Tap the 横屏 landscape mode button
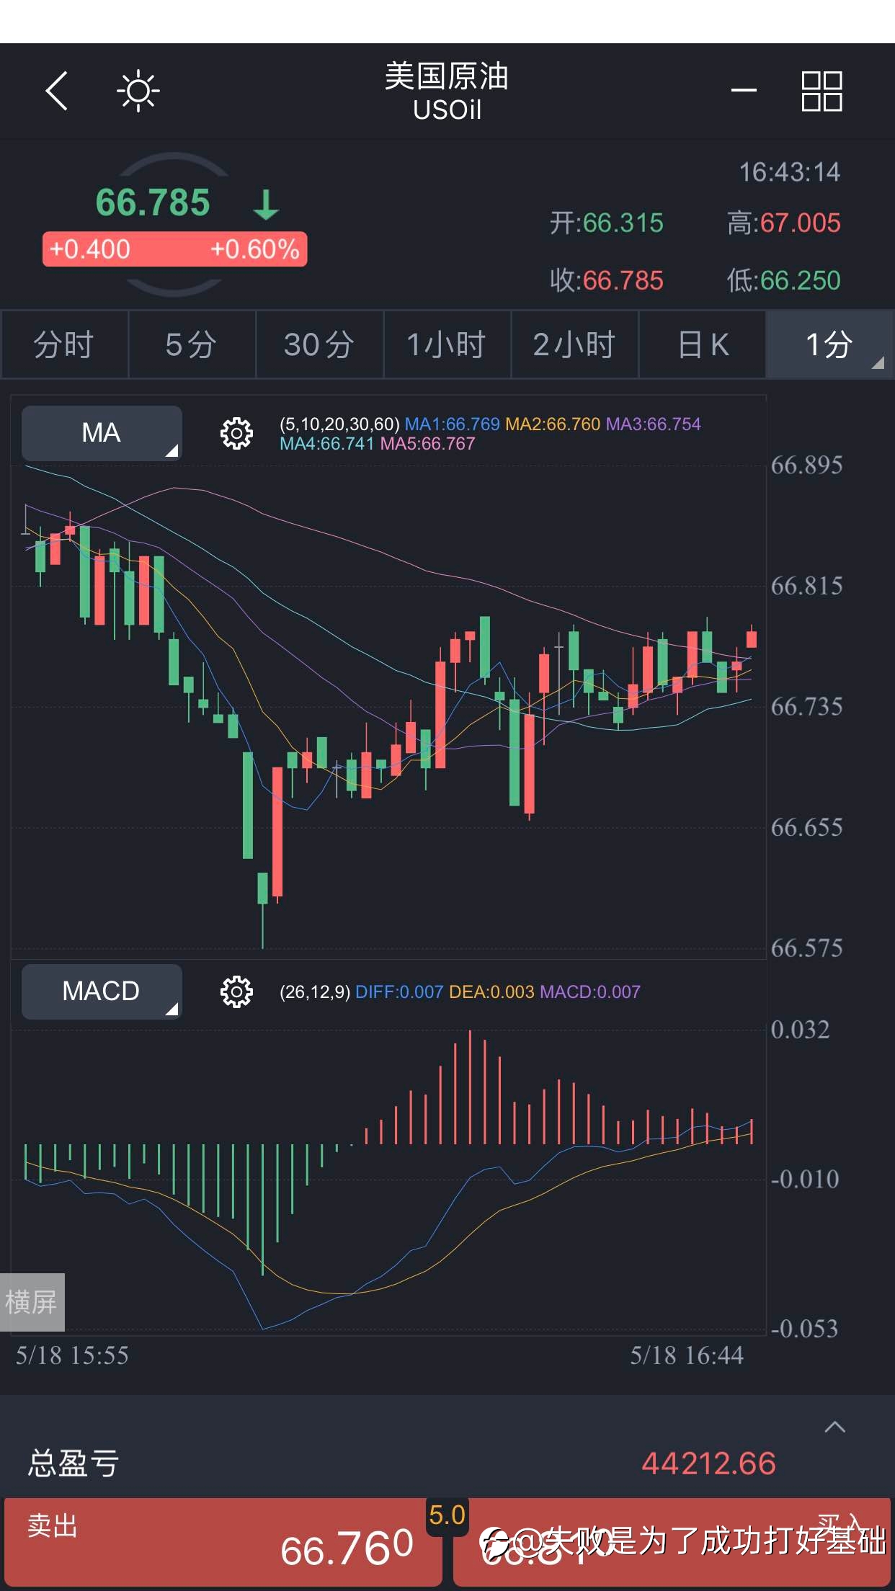895x1591 pixels. click(x=32, y=1302)
